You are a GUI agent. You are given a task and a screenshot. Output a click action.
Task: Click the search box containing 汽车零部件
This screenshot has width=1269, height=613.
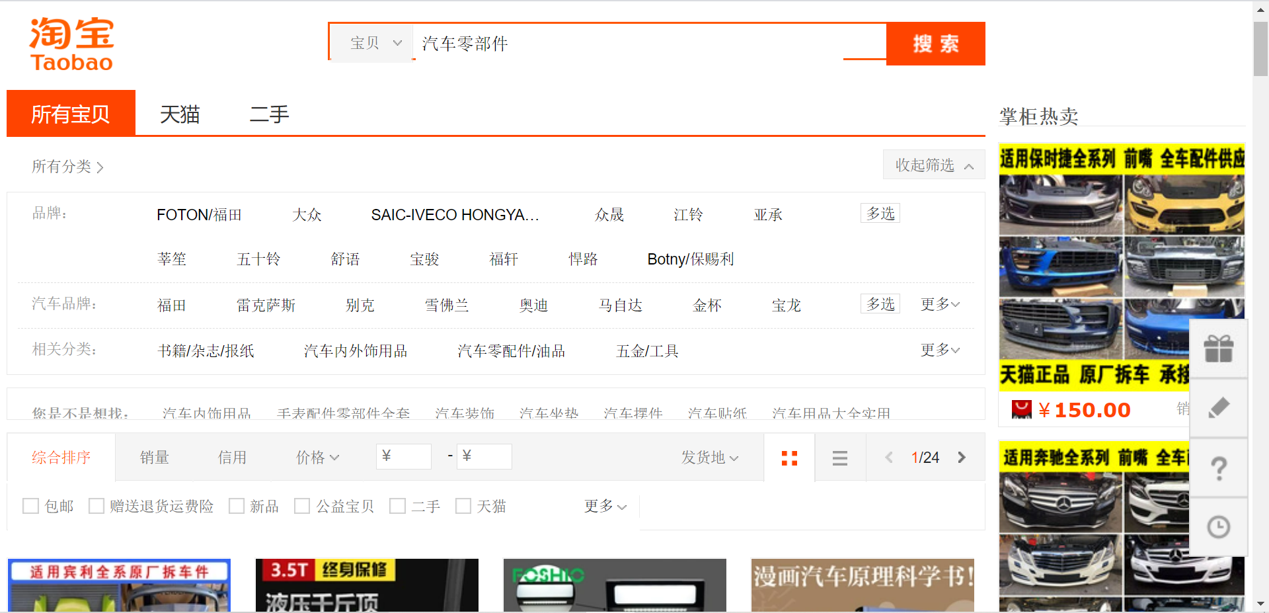pos(649,44)
